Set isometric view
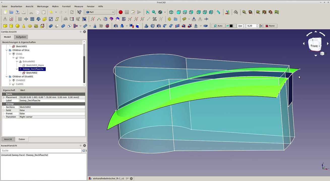Screen dimensions: 330x181 pos(171,12)
